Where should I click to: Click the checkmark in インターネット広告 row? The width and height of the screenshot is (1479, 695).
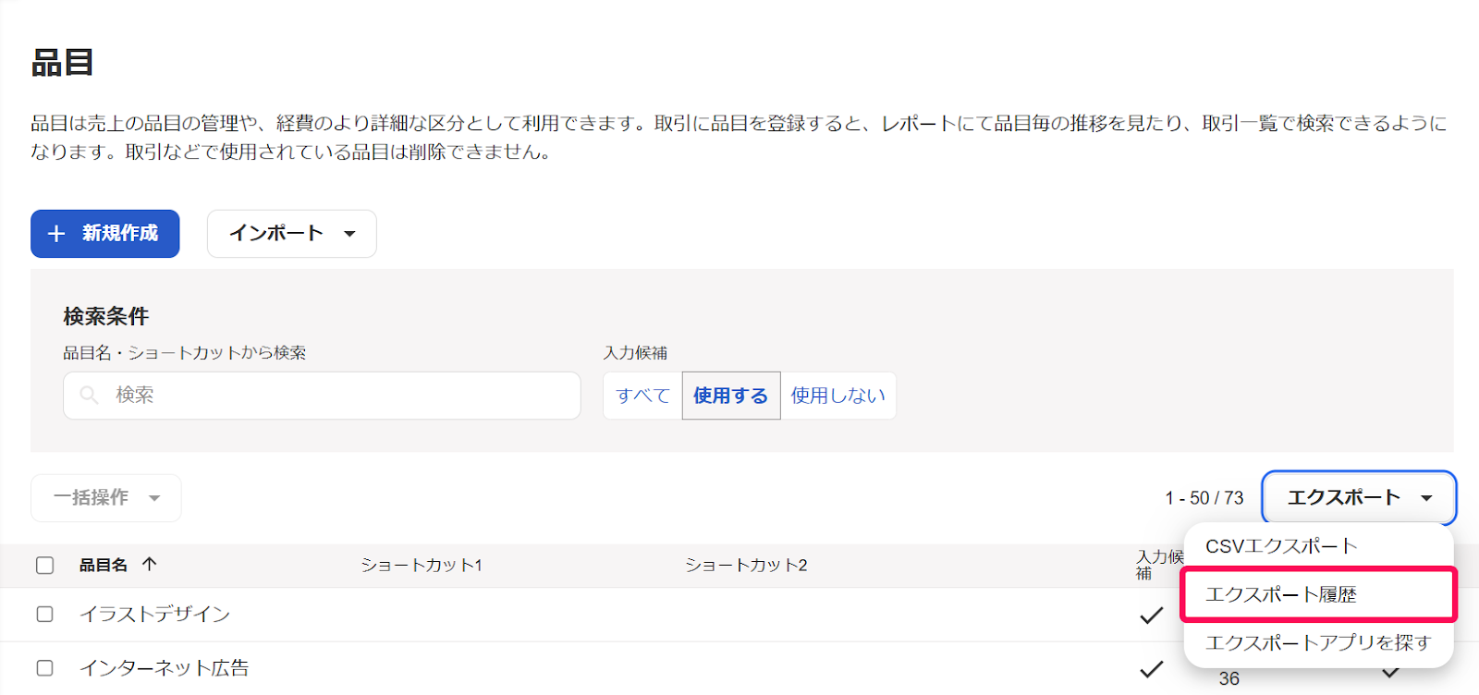(1151, 668)
